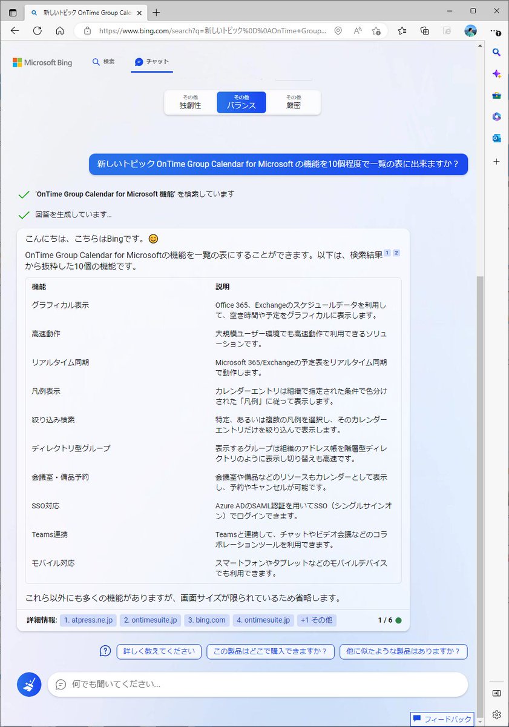Switch to the 検索 tab
Viewport: 509px width, 727px height.
point(103,62)
